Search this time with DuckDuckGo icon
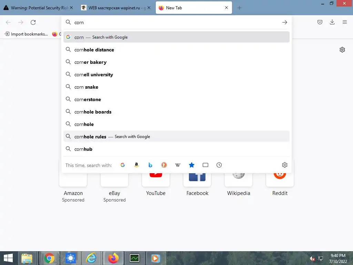The width and height of the screenshot is (353, 265). coord(164,165)
